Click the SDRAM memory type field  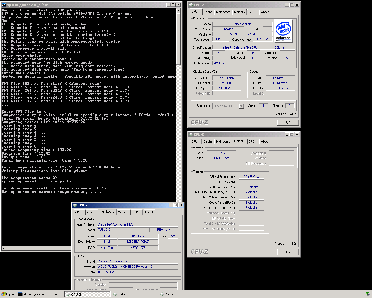(x=222, y=153)
